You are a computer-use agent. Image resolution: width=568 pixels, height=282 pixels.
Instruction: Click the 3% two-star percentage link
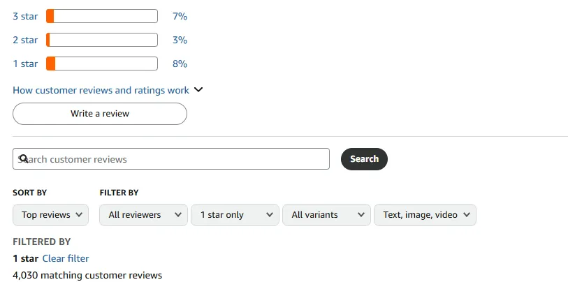tap(180, 40)
